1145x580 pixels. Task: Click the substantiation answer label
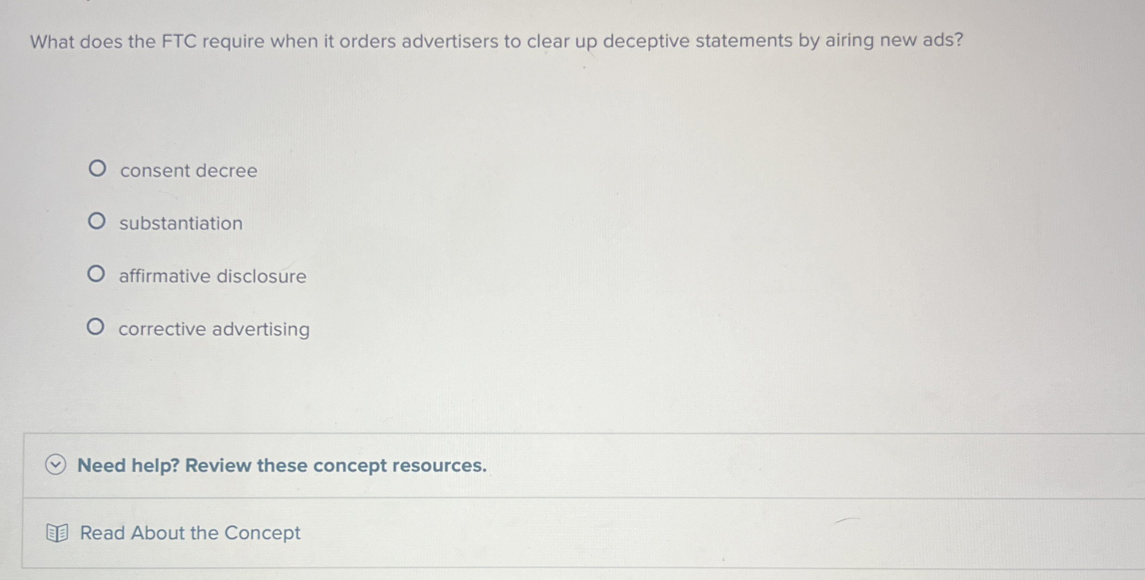180,223
